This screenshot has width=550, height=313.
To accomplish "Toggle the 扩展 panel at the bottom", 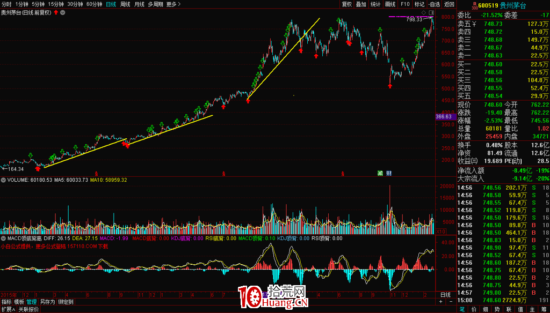I will [8, 309].
